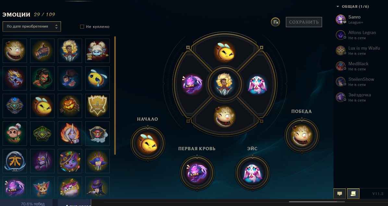388x206 pixels.
Task: Select the Fnatic 2018 team emote
Action: [x=15, y=161]
